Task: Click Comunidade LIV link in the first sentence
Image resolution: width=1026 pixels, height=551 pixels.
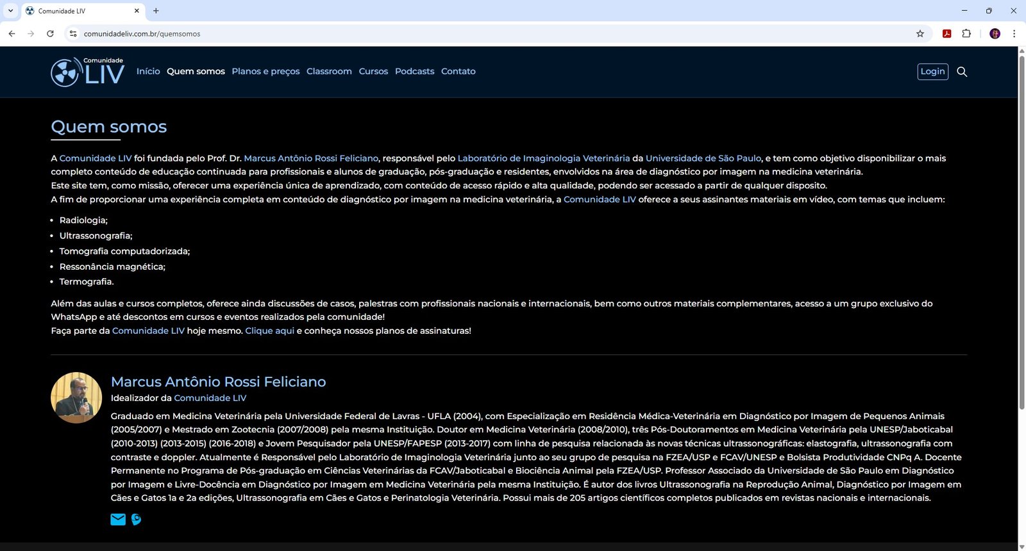Action: point(96,158)
